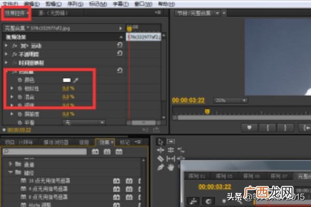This screenshot has height=207, width=311.
Task: Click the Effect Controls timecode at panel bottom
Action: tap(19, 130)
